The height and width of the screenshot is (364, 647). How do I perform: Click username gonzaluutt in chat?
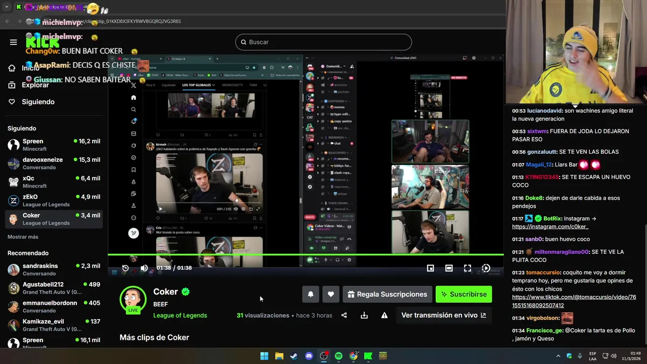tap(542, 152)
